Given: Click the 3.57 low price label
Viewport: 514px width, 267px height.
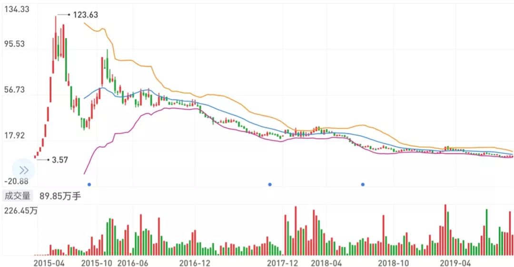Looking at the screenshot, I should 60,160.
